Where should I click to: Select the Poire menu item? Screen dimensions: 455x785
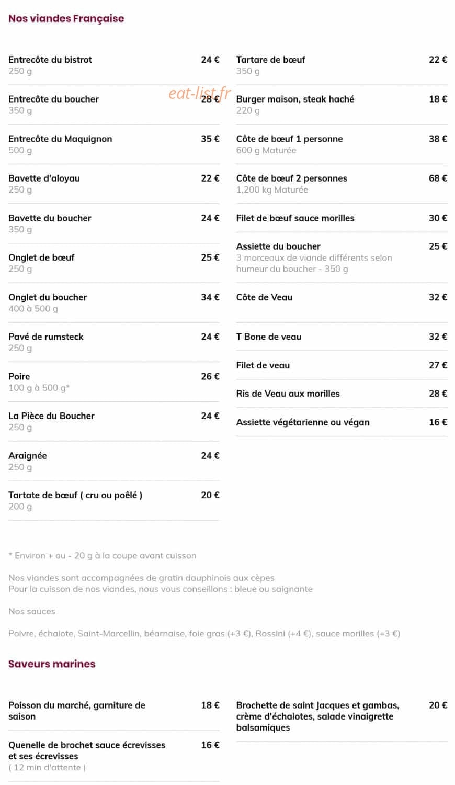point(114,382)
